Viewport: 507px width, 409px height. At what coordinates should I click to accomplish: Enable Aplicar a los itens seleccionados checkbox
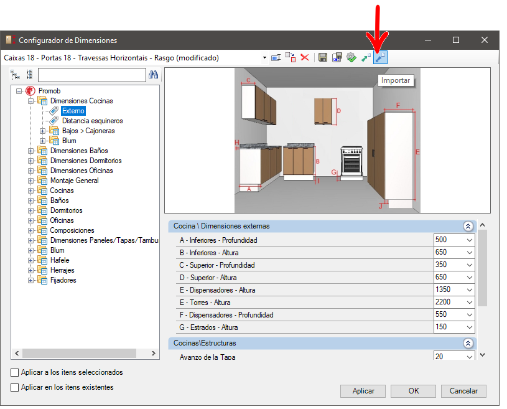tap(14, 372)
